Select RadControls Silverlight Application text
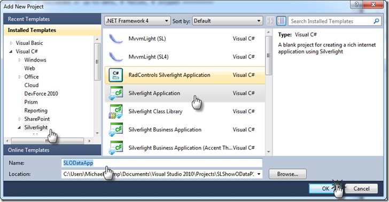 169,75
